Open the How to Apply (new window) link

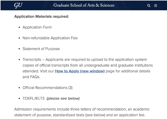click(80, 71)
